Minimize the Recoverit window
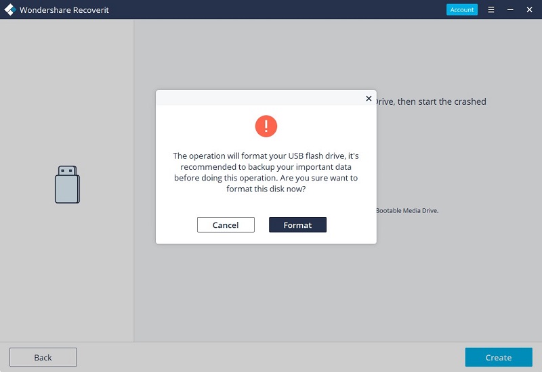The height and width of the screenshot is (372, 542). coord(510,9)
